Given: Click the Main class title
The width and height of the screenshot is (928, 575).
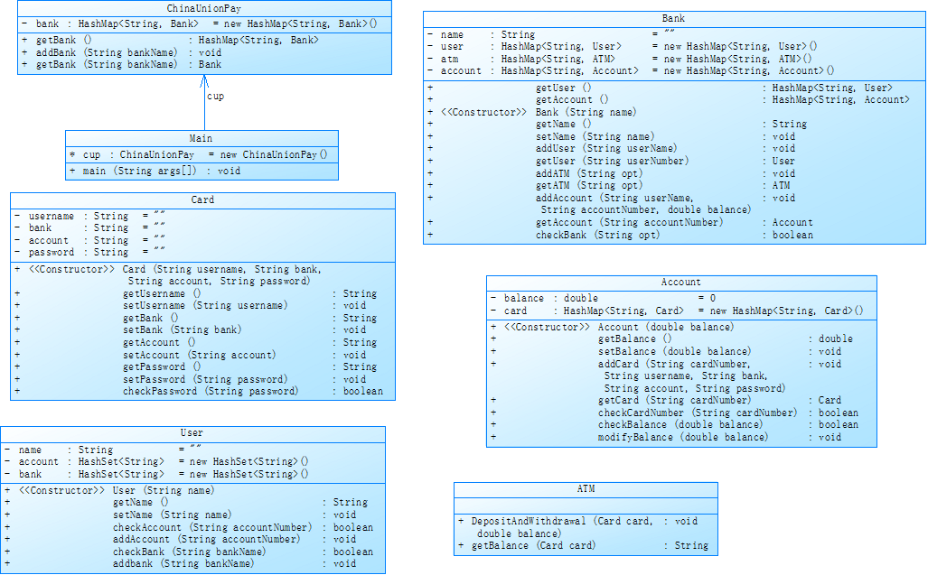Looking at the screenshot, I should click(201, 138).
